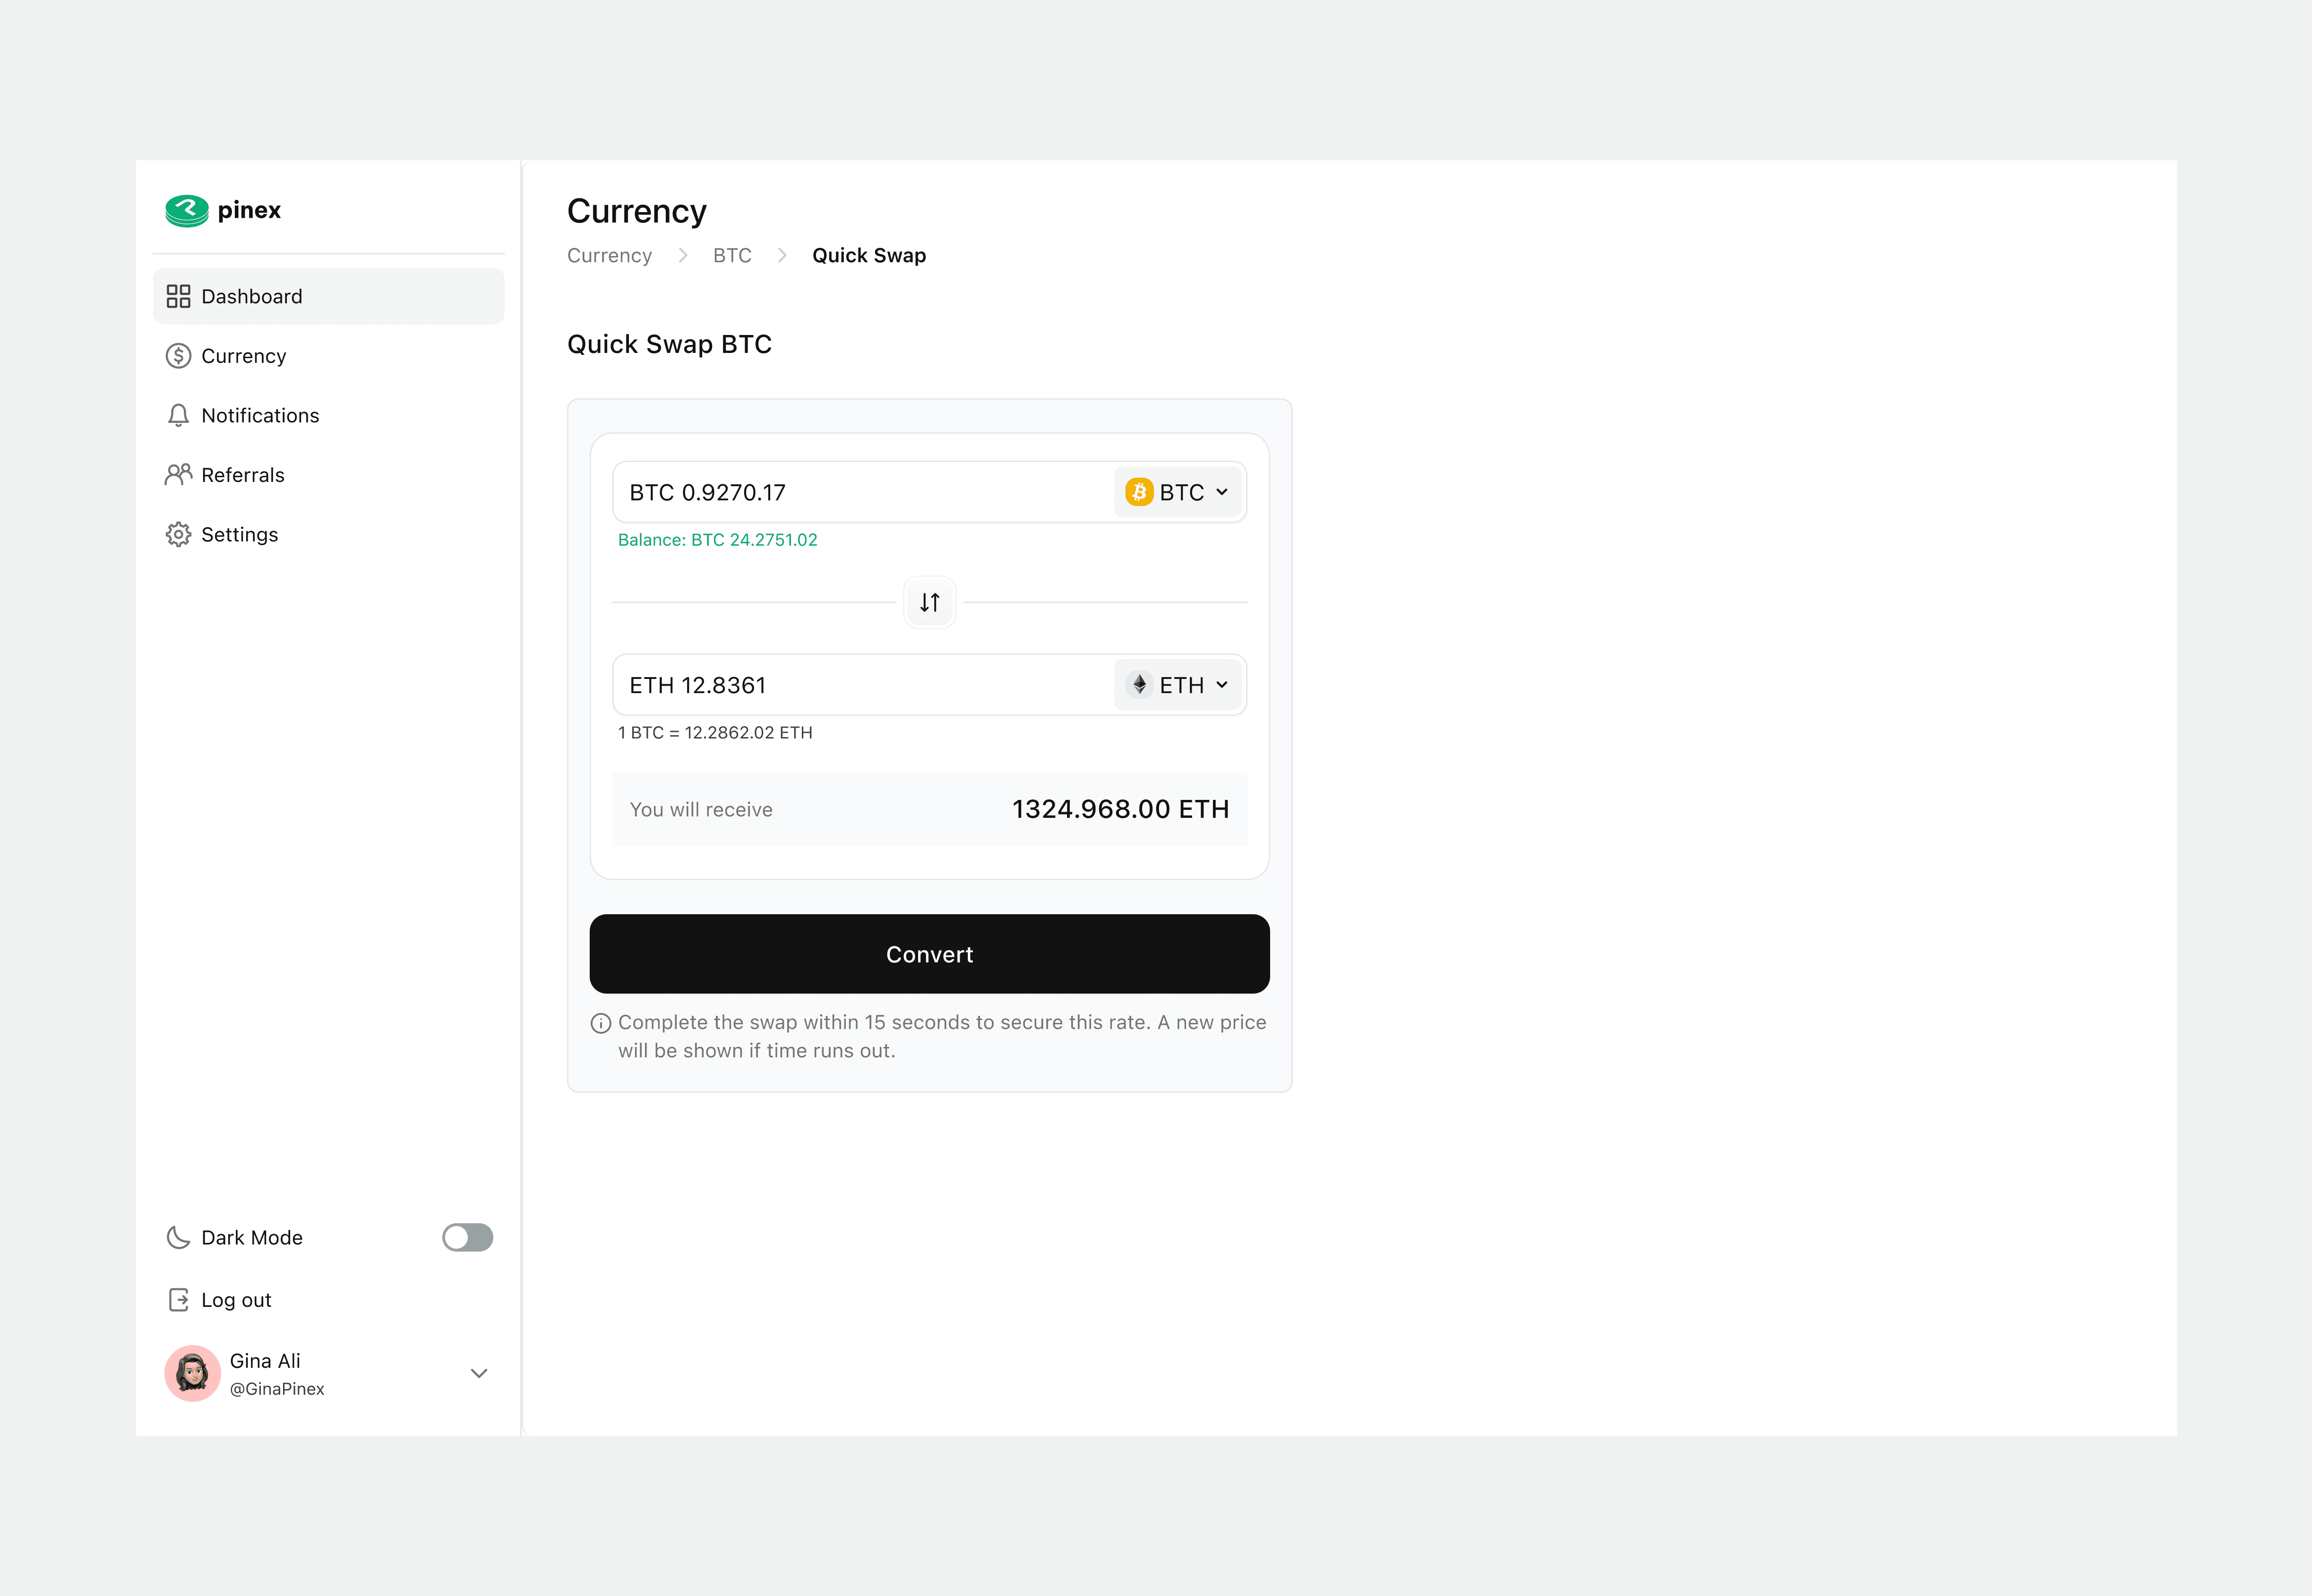Click the Referrals people icon
Viewport: 2312px width, 1596px height.
pos(178,475)
